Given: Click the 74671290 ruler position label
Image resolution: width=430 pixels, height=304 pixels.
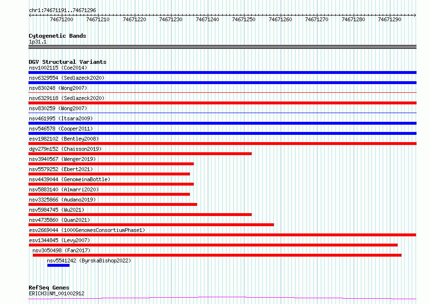Looking at the screenshot, I should (x=390, y=19).
